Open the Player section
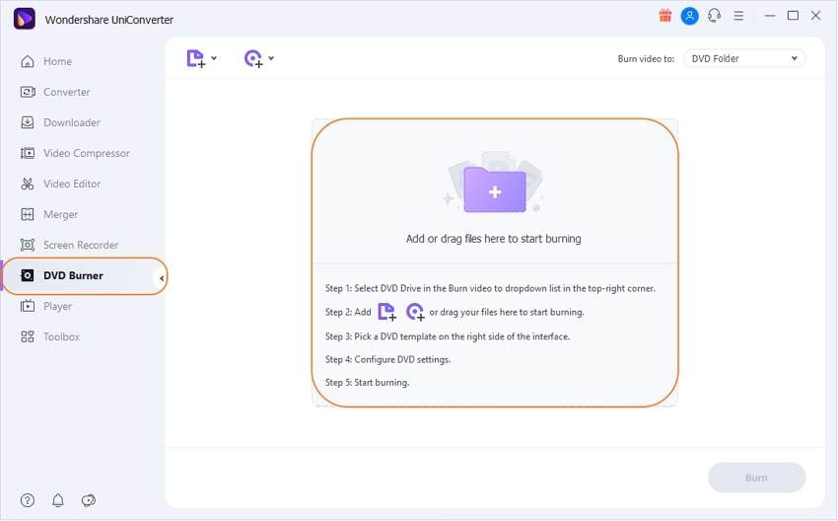The height and width of the screenshot is (521, 838). [58, 306]
